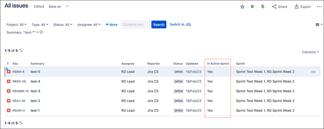Open issue key BROS-26

click(x=19, y=81)
